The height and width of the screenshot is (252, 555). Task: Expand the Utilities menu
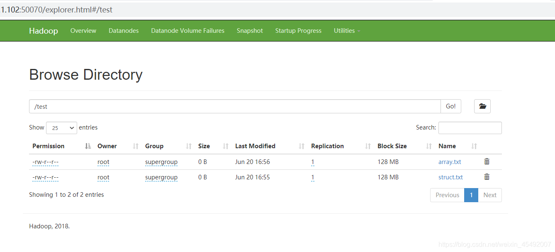pyautogui.click(x=347, y=31)
